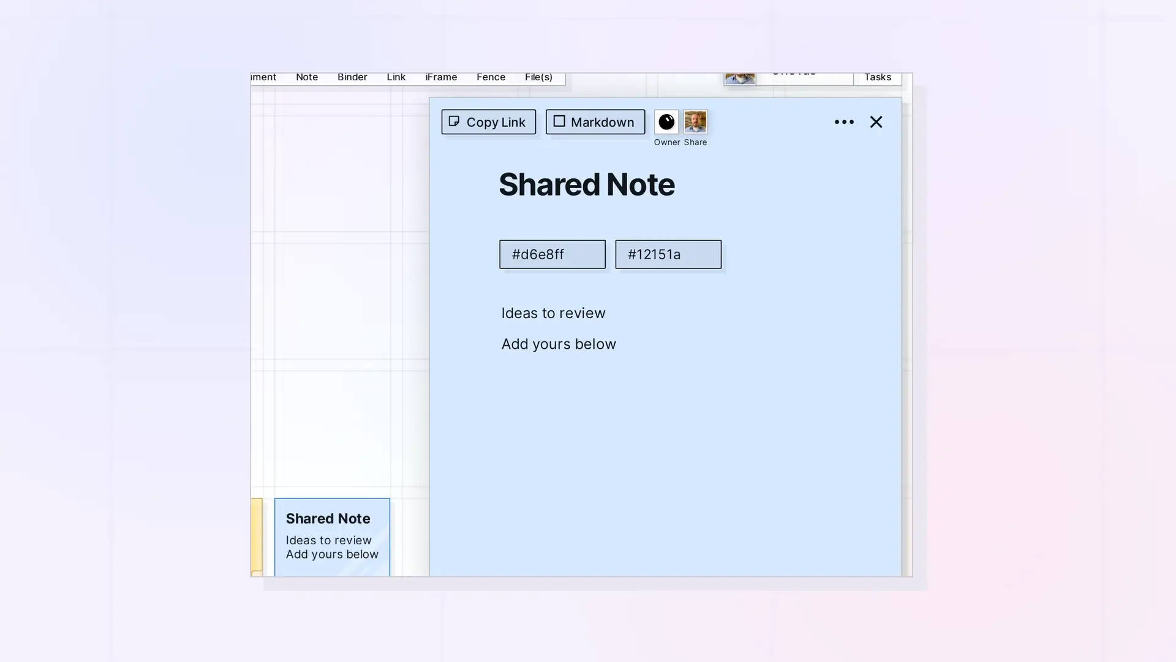
Task: Click the 'Add yours below' line
Action: tap(559, 344)
